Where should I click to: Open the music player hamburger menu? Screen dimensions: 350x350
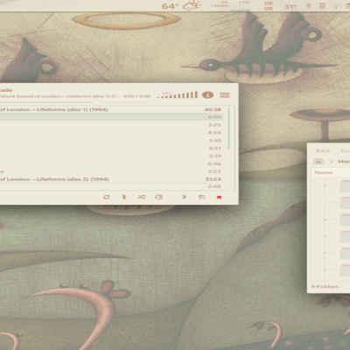pyautogui.click(x=225, y=95)
